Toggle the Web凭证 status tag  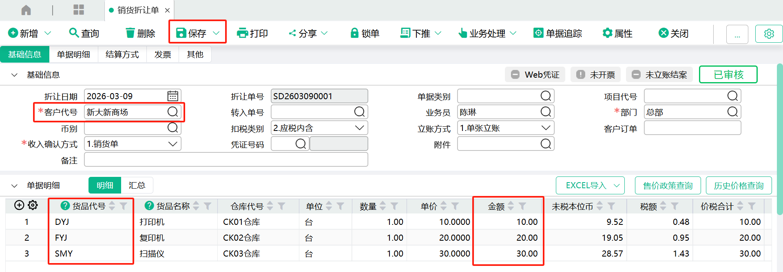[x=535, y=75]
